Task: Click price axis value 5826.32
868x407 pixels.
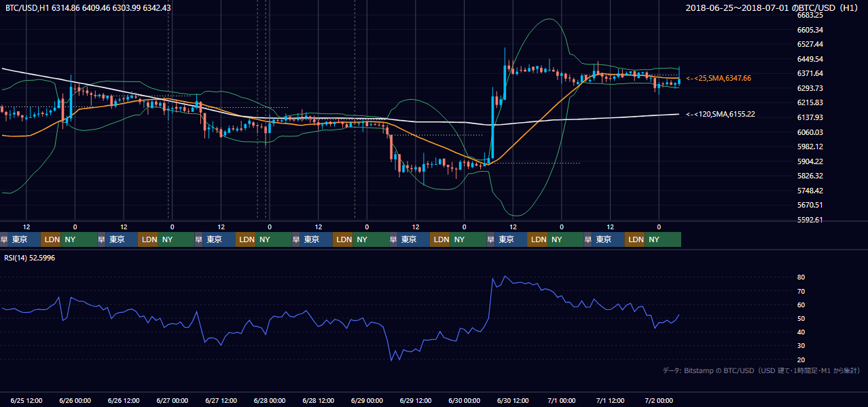Action: [810, 176]
